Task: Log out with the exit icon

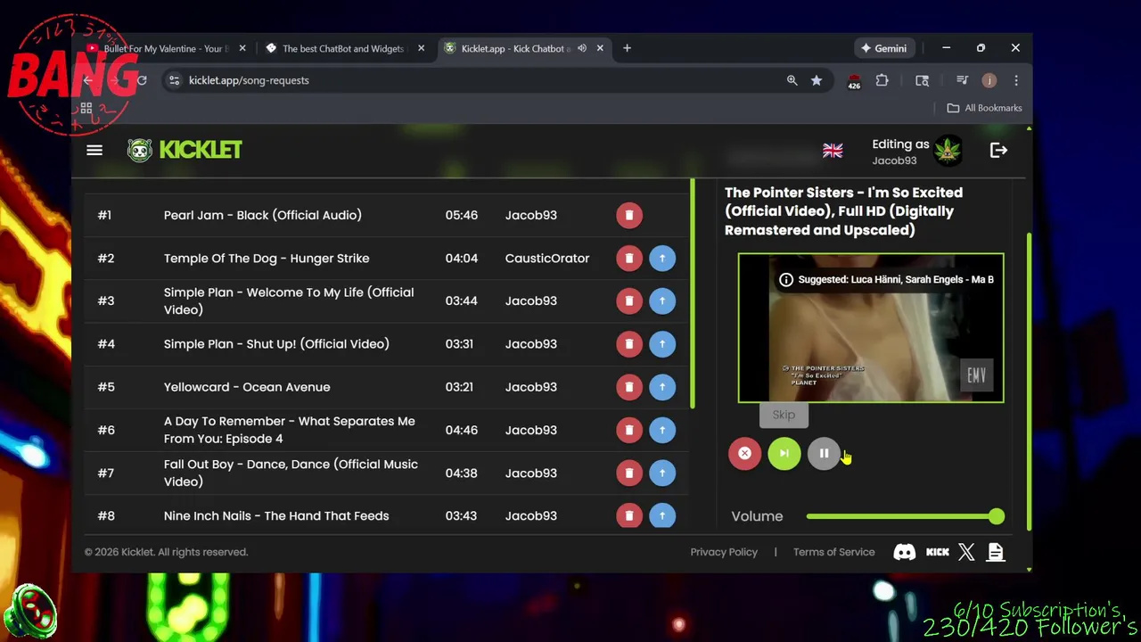Action: pyautogui.click(x=998, y=151)
